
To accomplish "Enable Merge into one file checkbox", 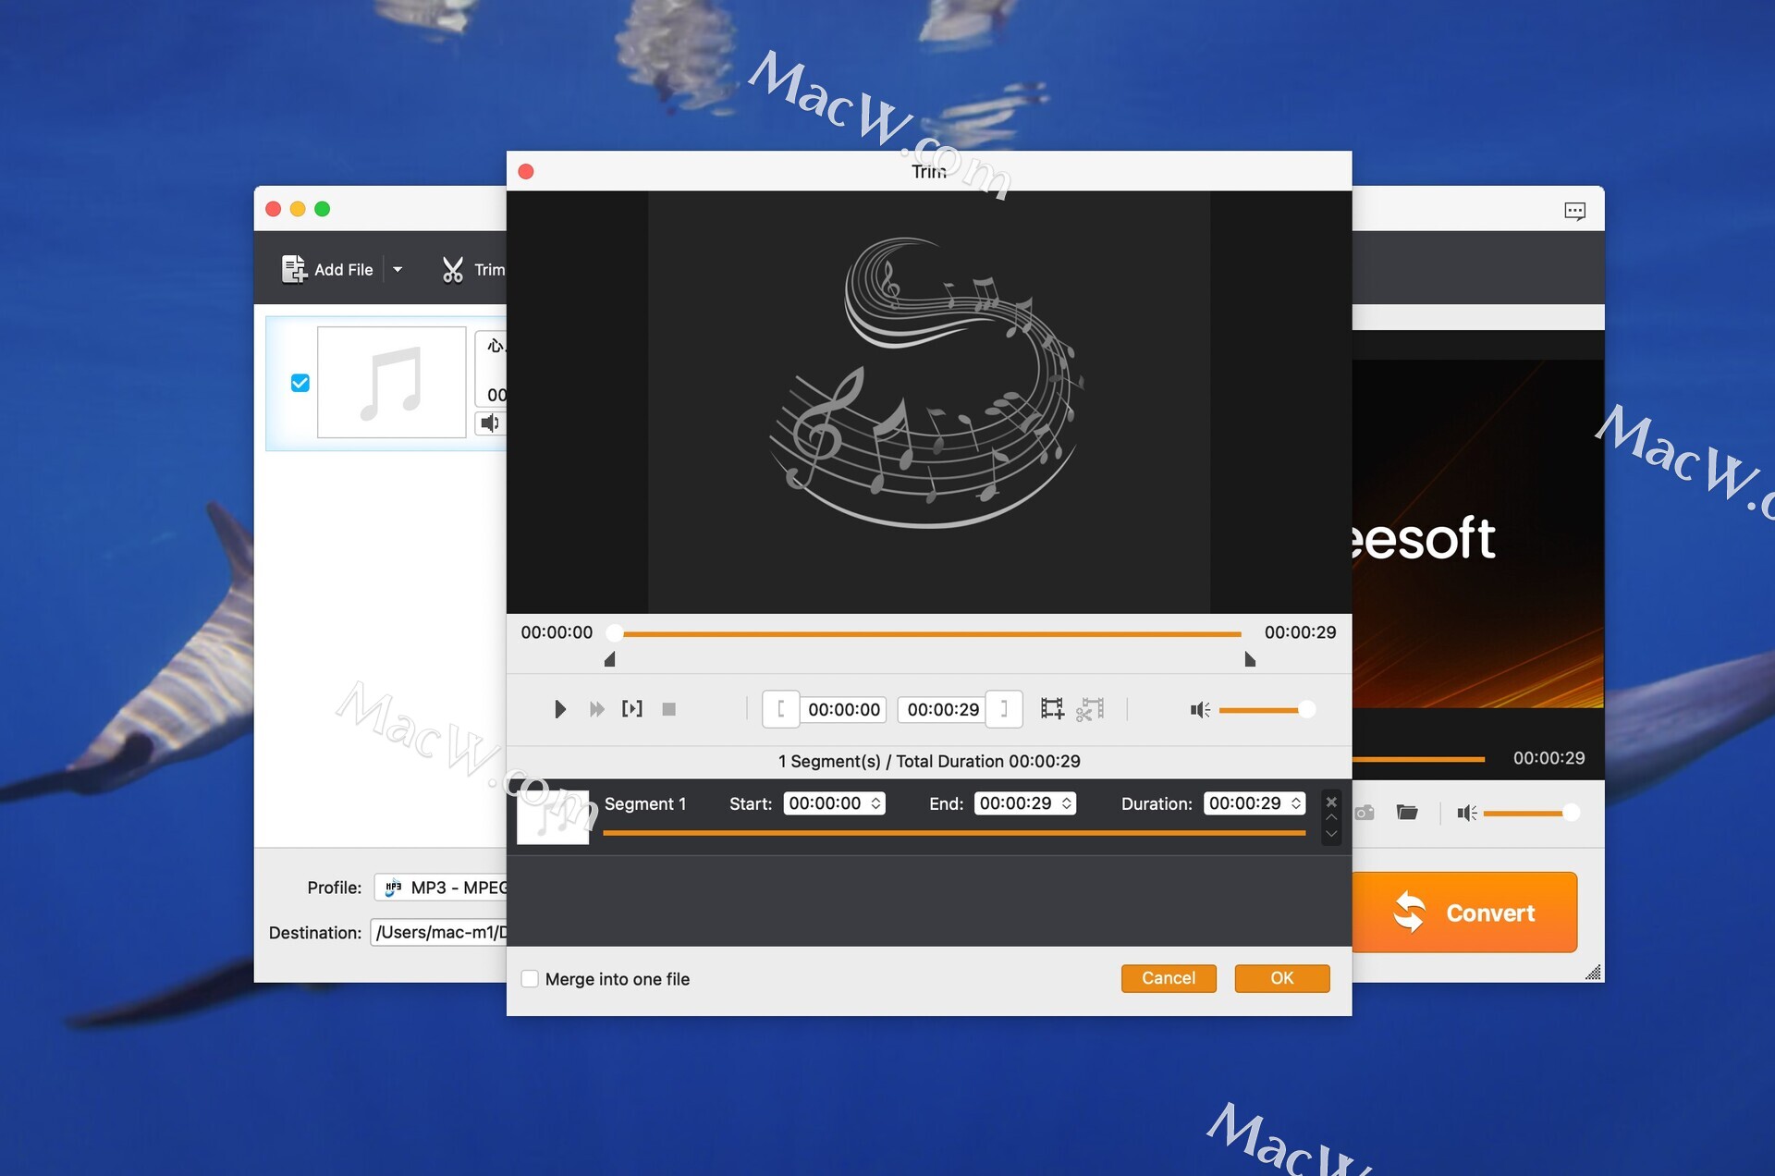I will (x=530, y=978).
